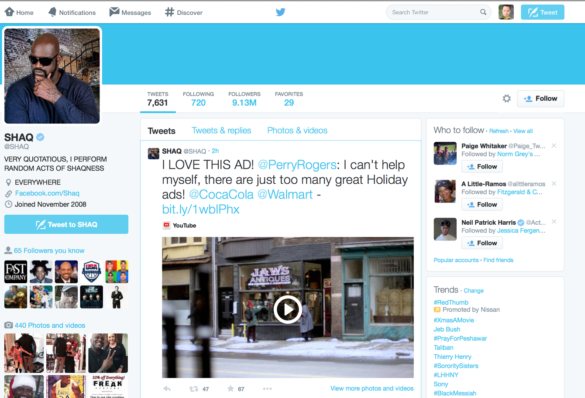585x398 pixels.
Task: View the Tweets count 7,631
Action: pos(158,99)
